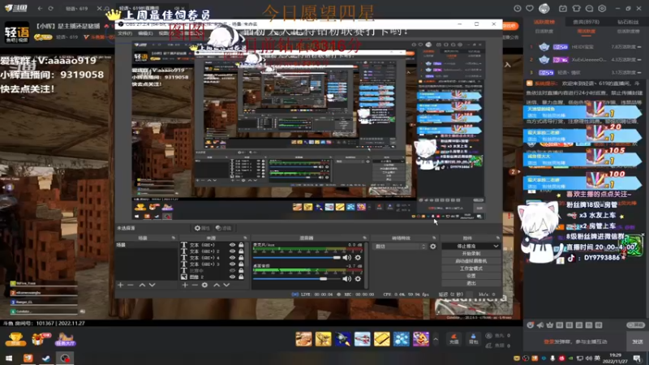The height and width of the screenshot is (365, 649).
Task: Toggle the switch in chat toolbar
Action: click(x=636, y=325)
